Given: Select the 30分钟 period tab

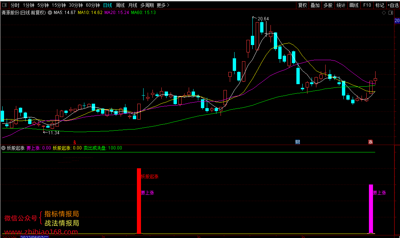Looking at the screenshot, I should [x=76, y=5].
